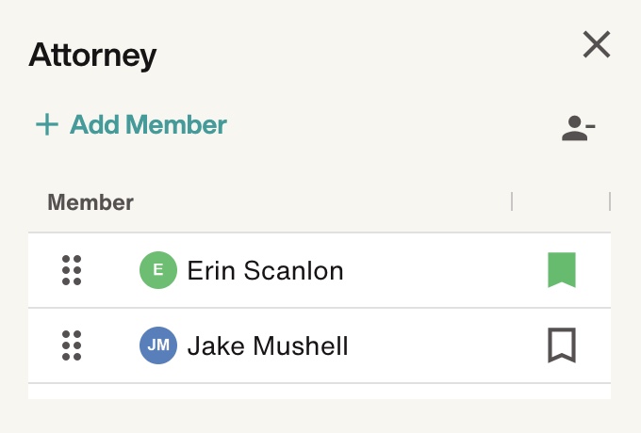Screen dimensions: 641x433
Task: Click the drag handle for Erin Scanlon
Action: point(72,270)
